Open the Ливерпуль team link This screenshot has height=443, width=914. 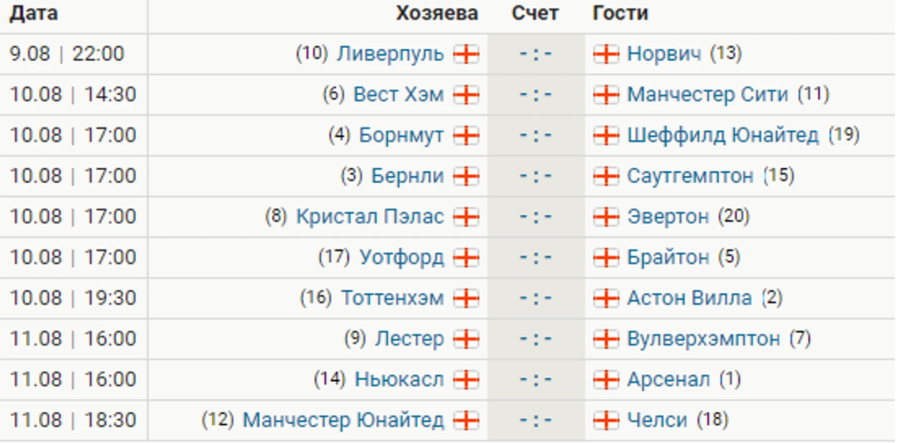pos(390,54)
